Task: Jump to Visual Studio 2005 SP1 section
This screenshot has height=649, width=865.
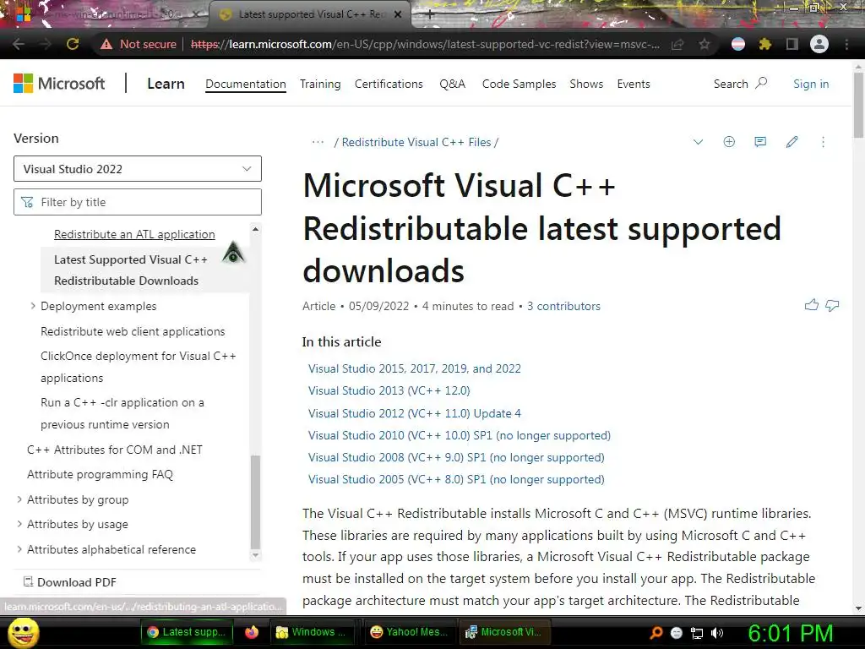Action: pos(456,480)
